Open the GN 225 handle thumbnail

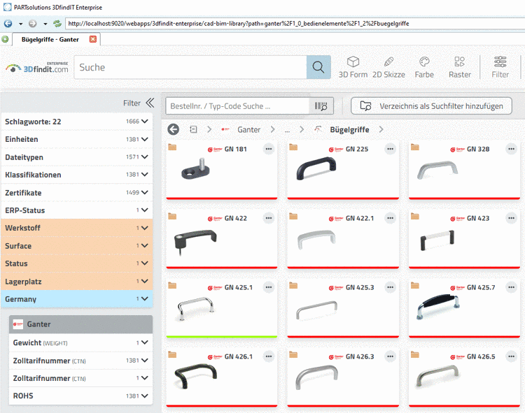point(316,168)
